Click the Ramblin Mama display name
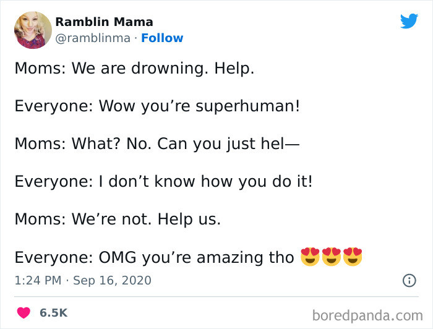The height and width of the screenshot is (329, 433). (x=104, y=22)
